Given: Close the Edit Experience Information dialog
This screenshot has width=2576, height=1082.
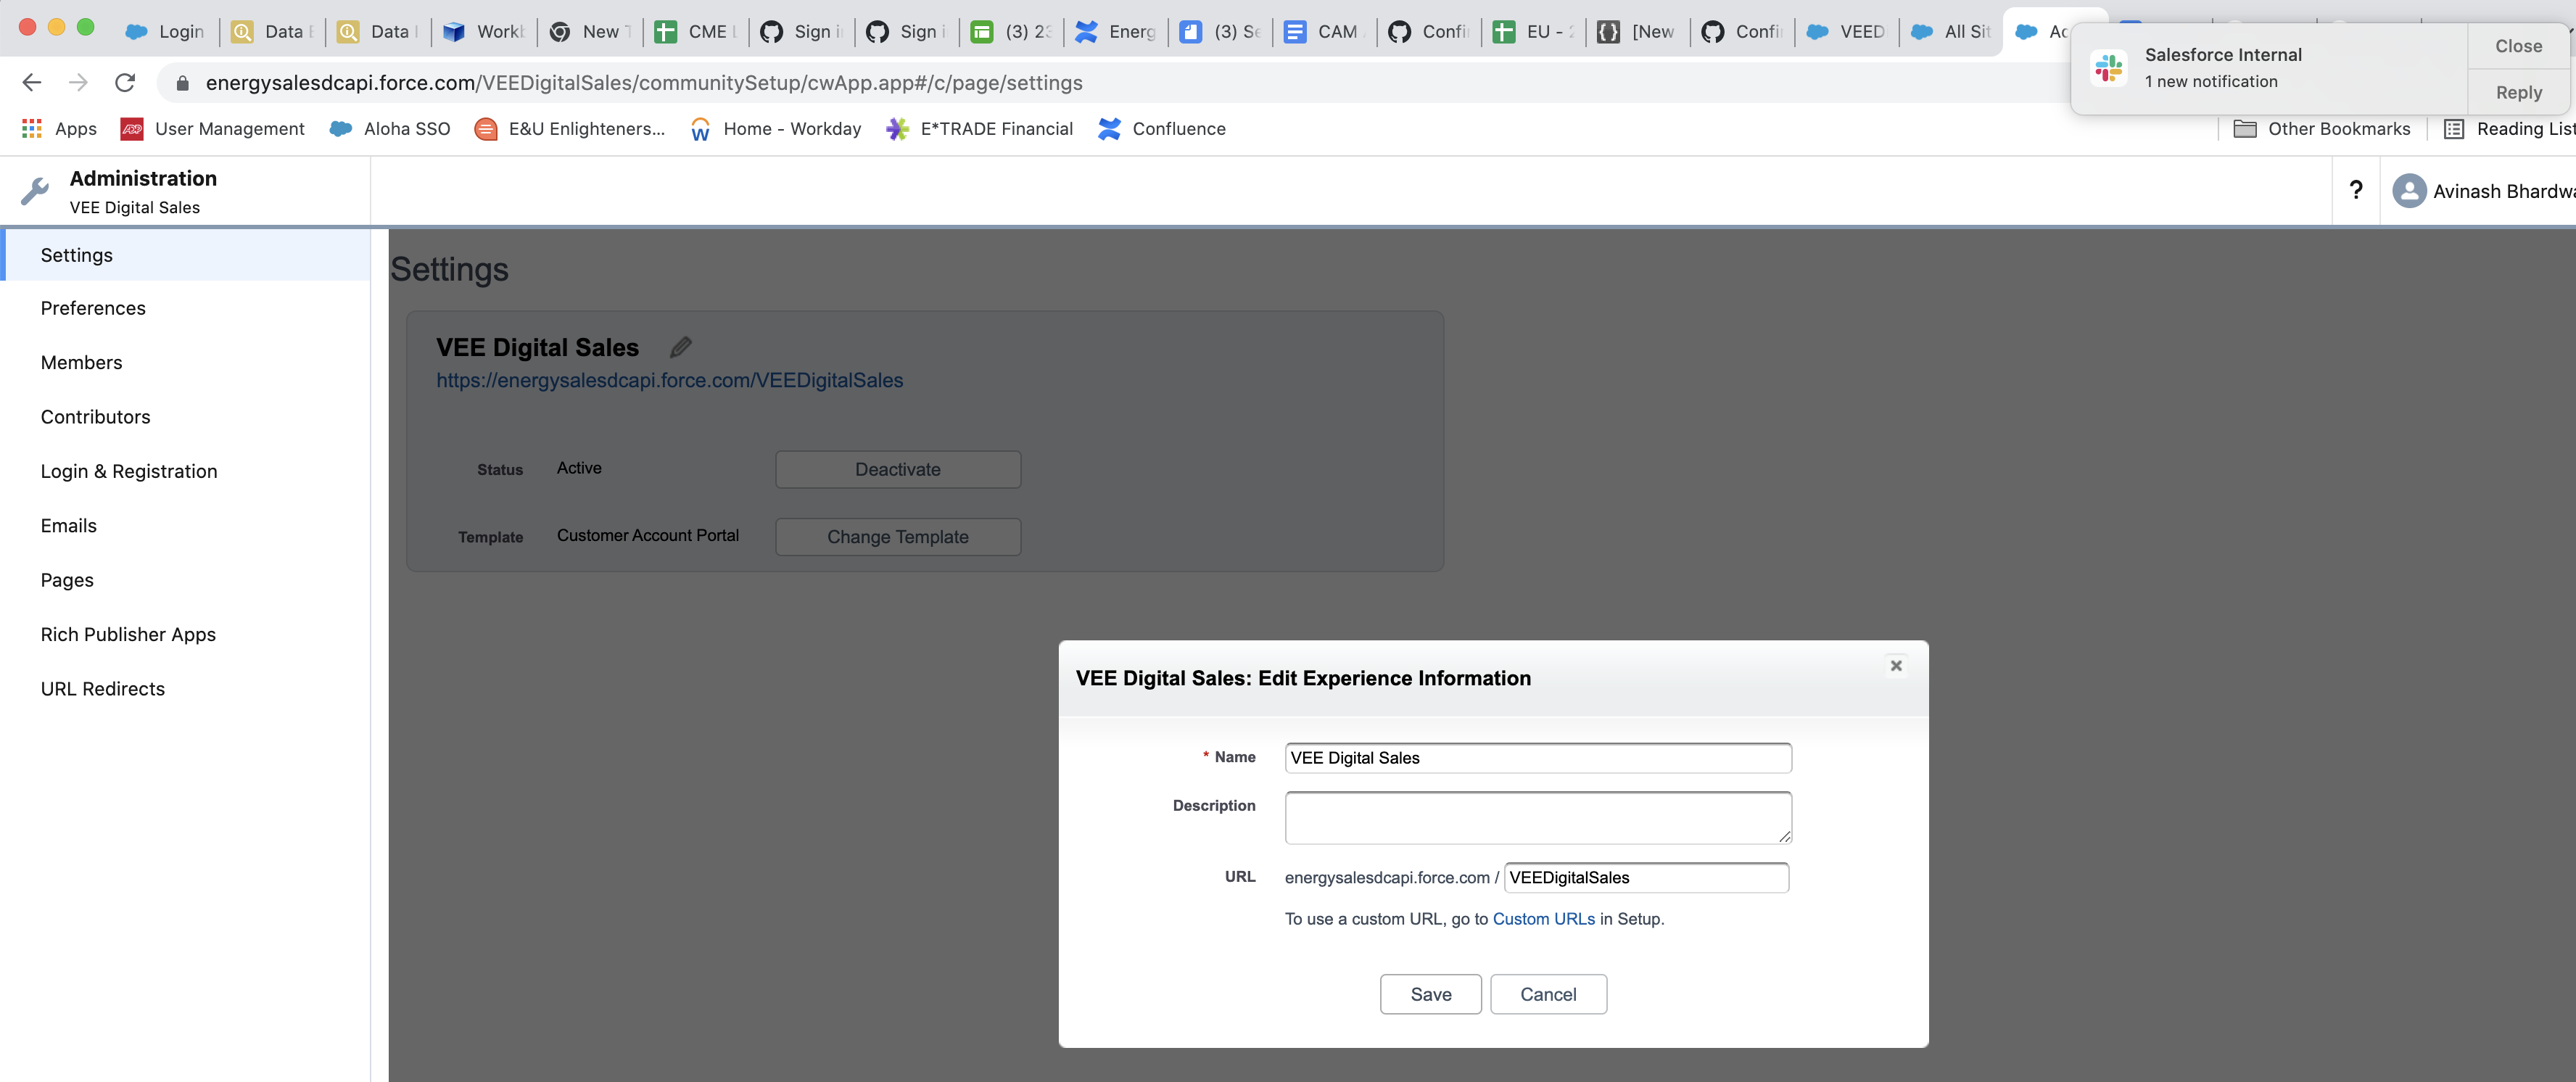Looking at the screenshot, I should (1895, 665).
